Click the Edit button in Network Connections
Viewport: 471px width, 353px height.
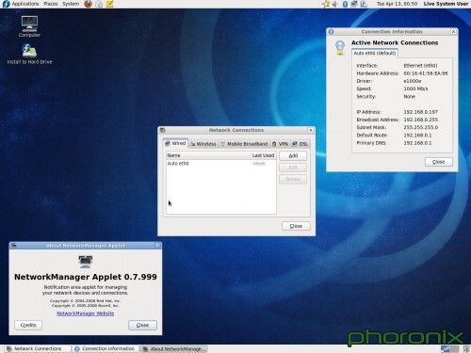point(293,168)
